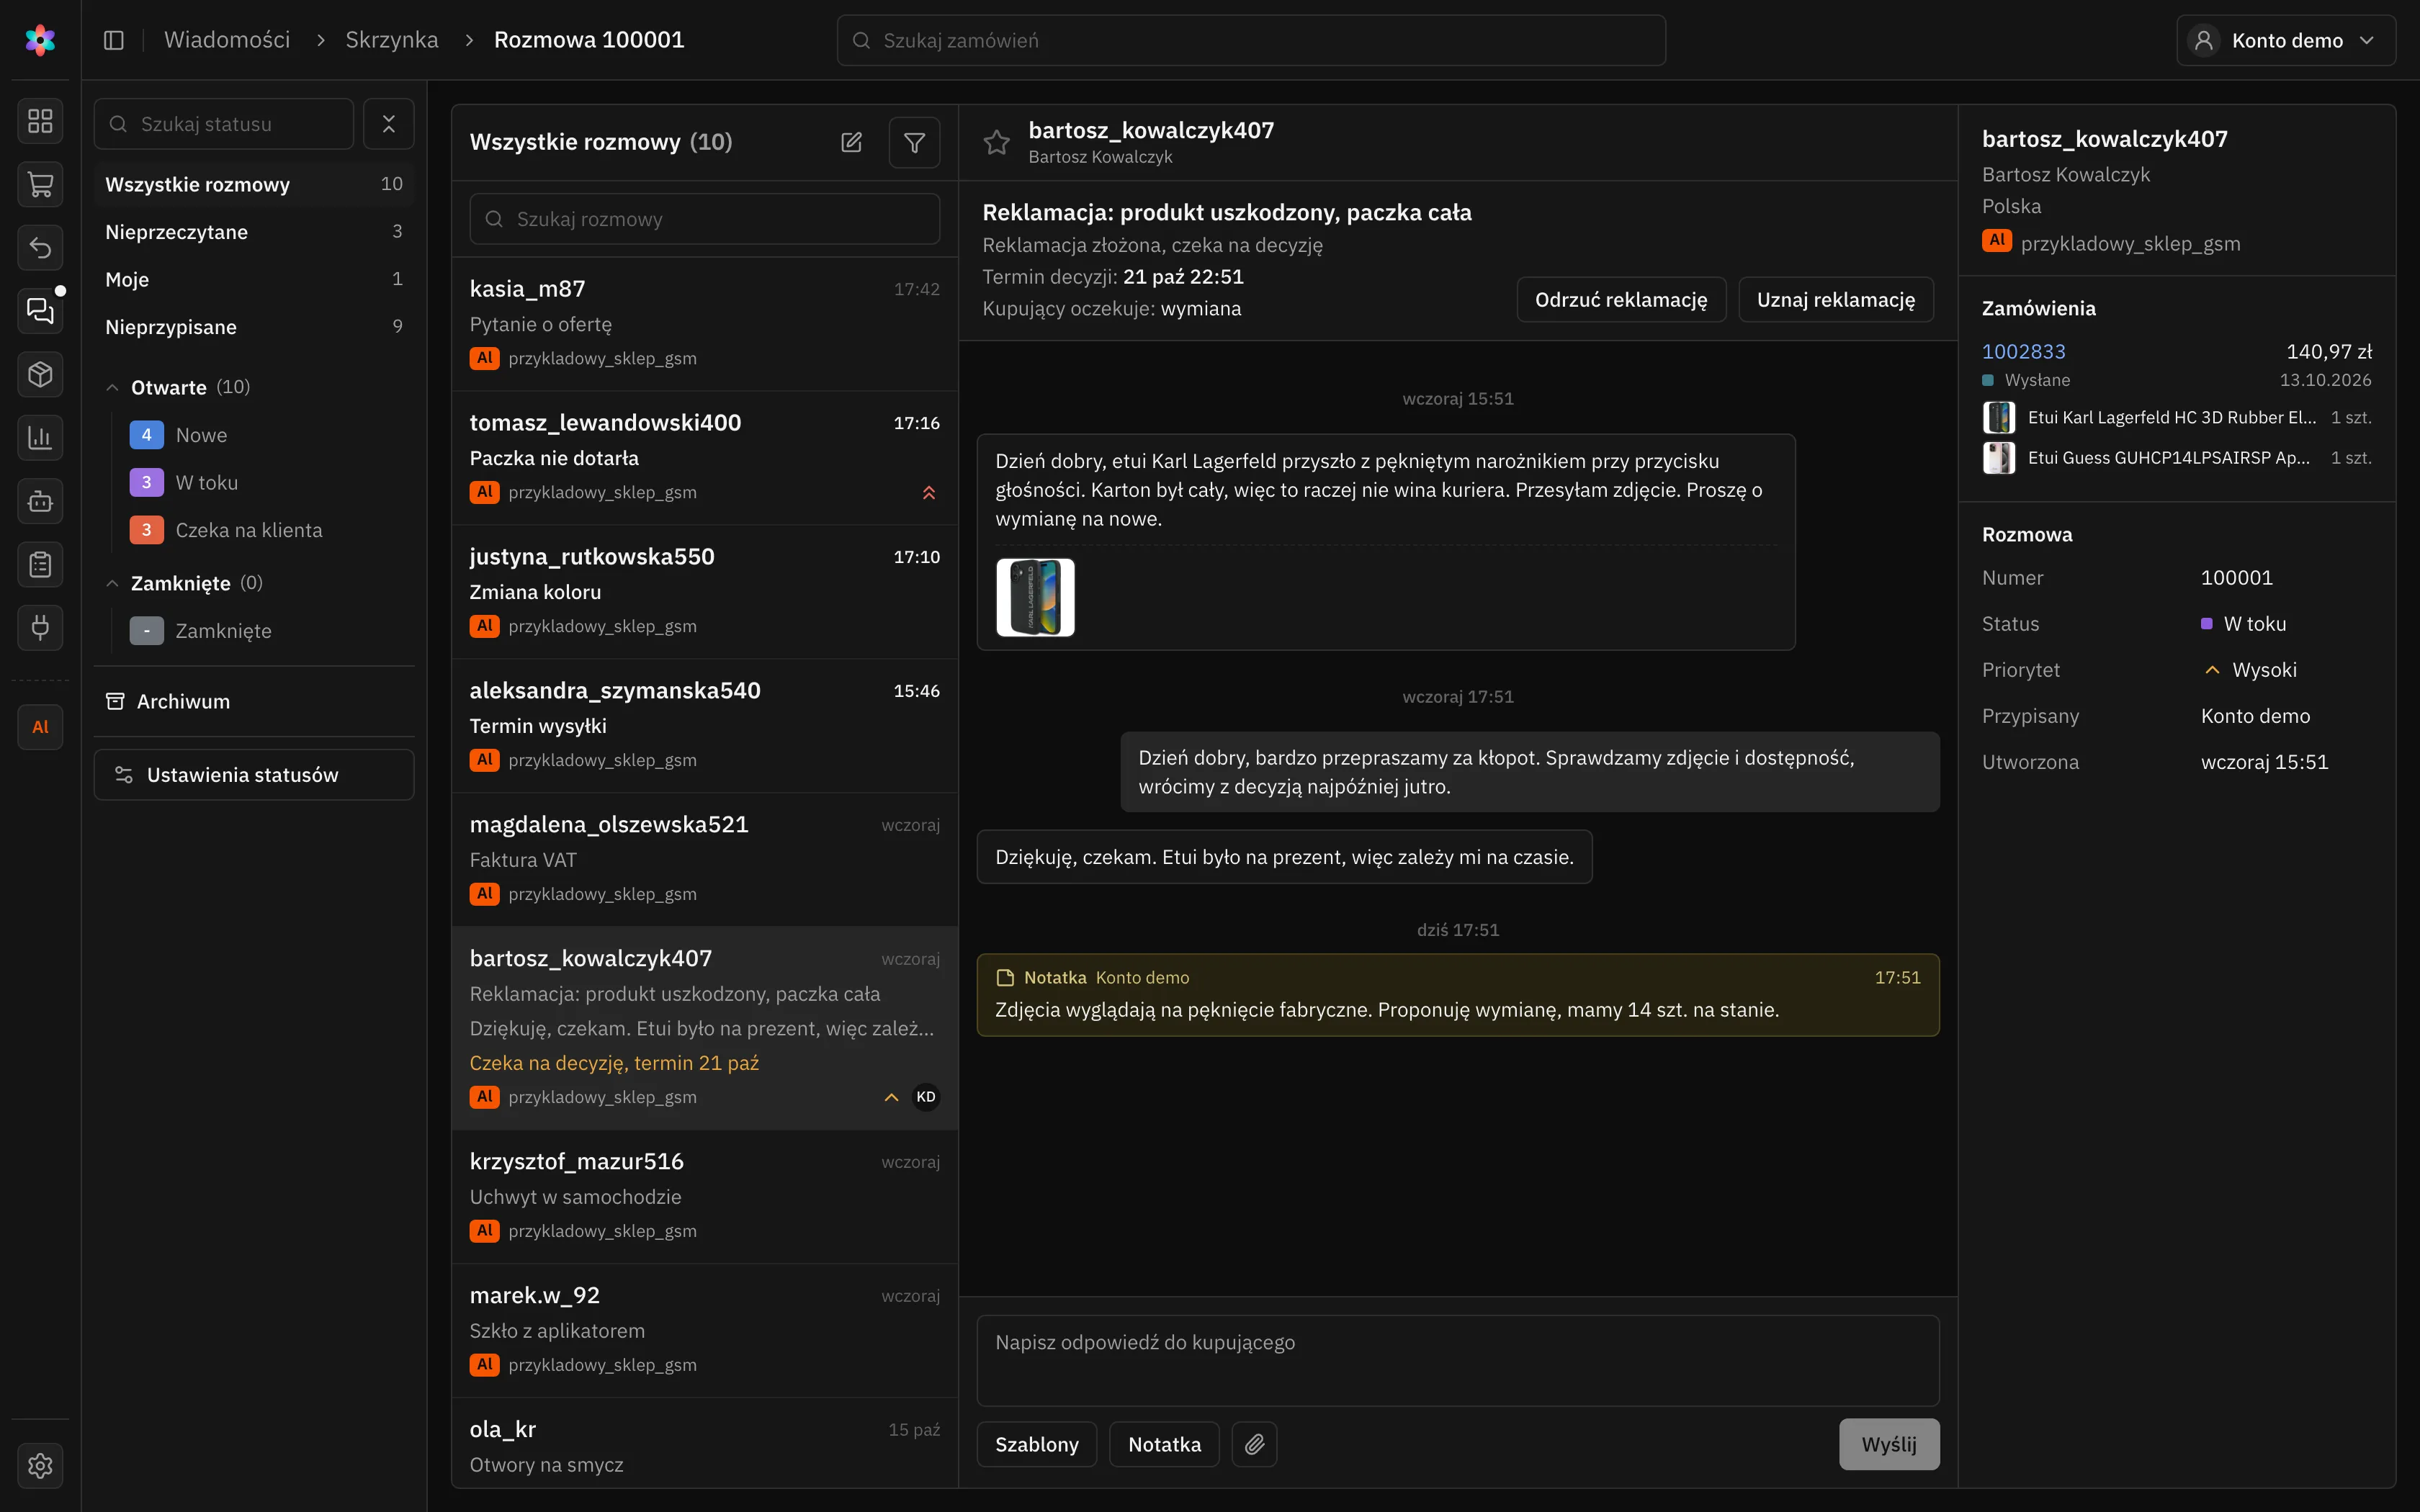Collapse the Otwarte status group
Screen dimensions: 2420x1512
112,387
